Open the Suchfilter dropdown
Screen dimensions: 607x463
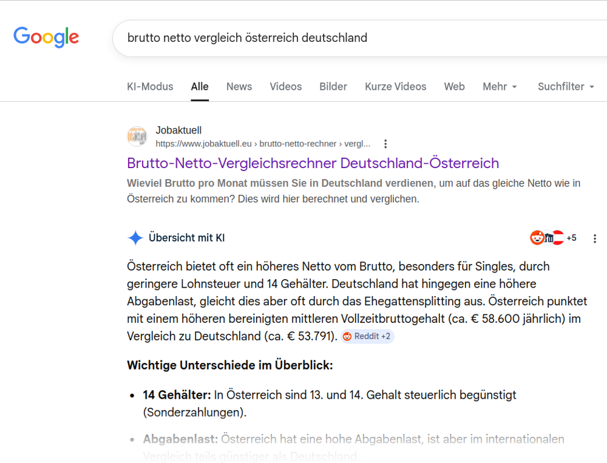pyautogui.click(x=566, y=87)
